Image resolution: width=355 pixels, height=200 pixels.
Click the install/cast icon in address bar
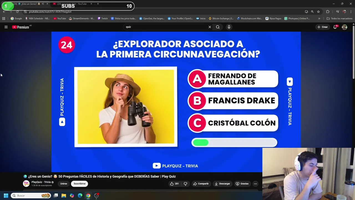pos(306,12)
